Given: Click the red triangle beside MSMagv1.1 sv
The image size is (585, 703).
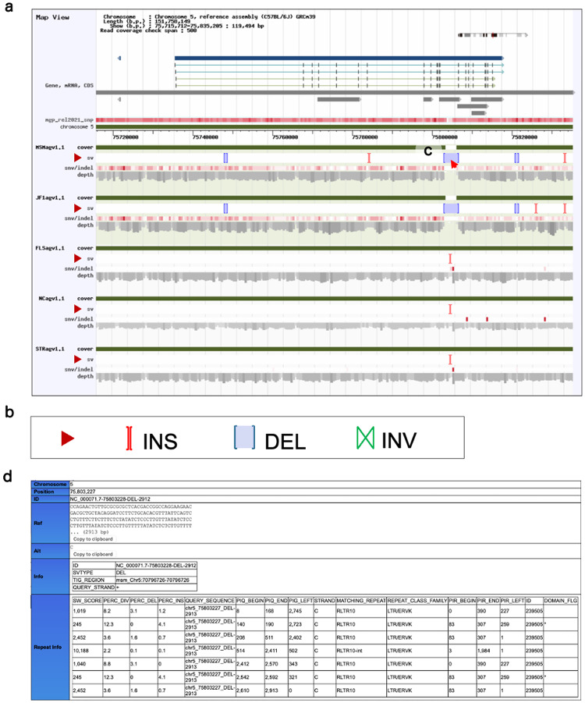Looking at the screenshot, I should pyautogui.click(x=77, y=158).
